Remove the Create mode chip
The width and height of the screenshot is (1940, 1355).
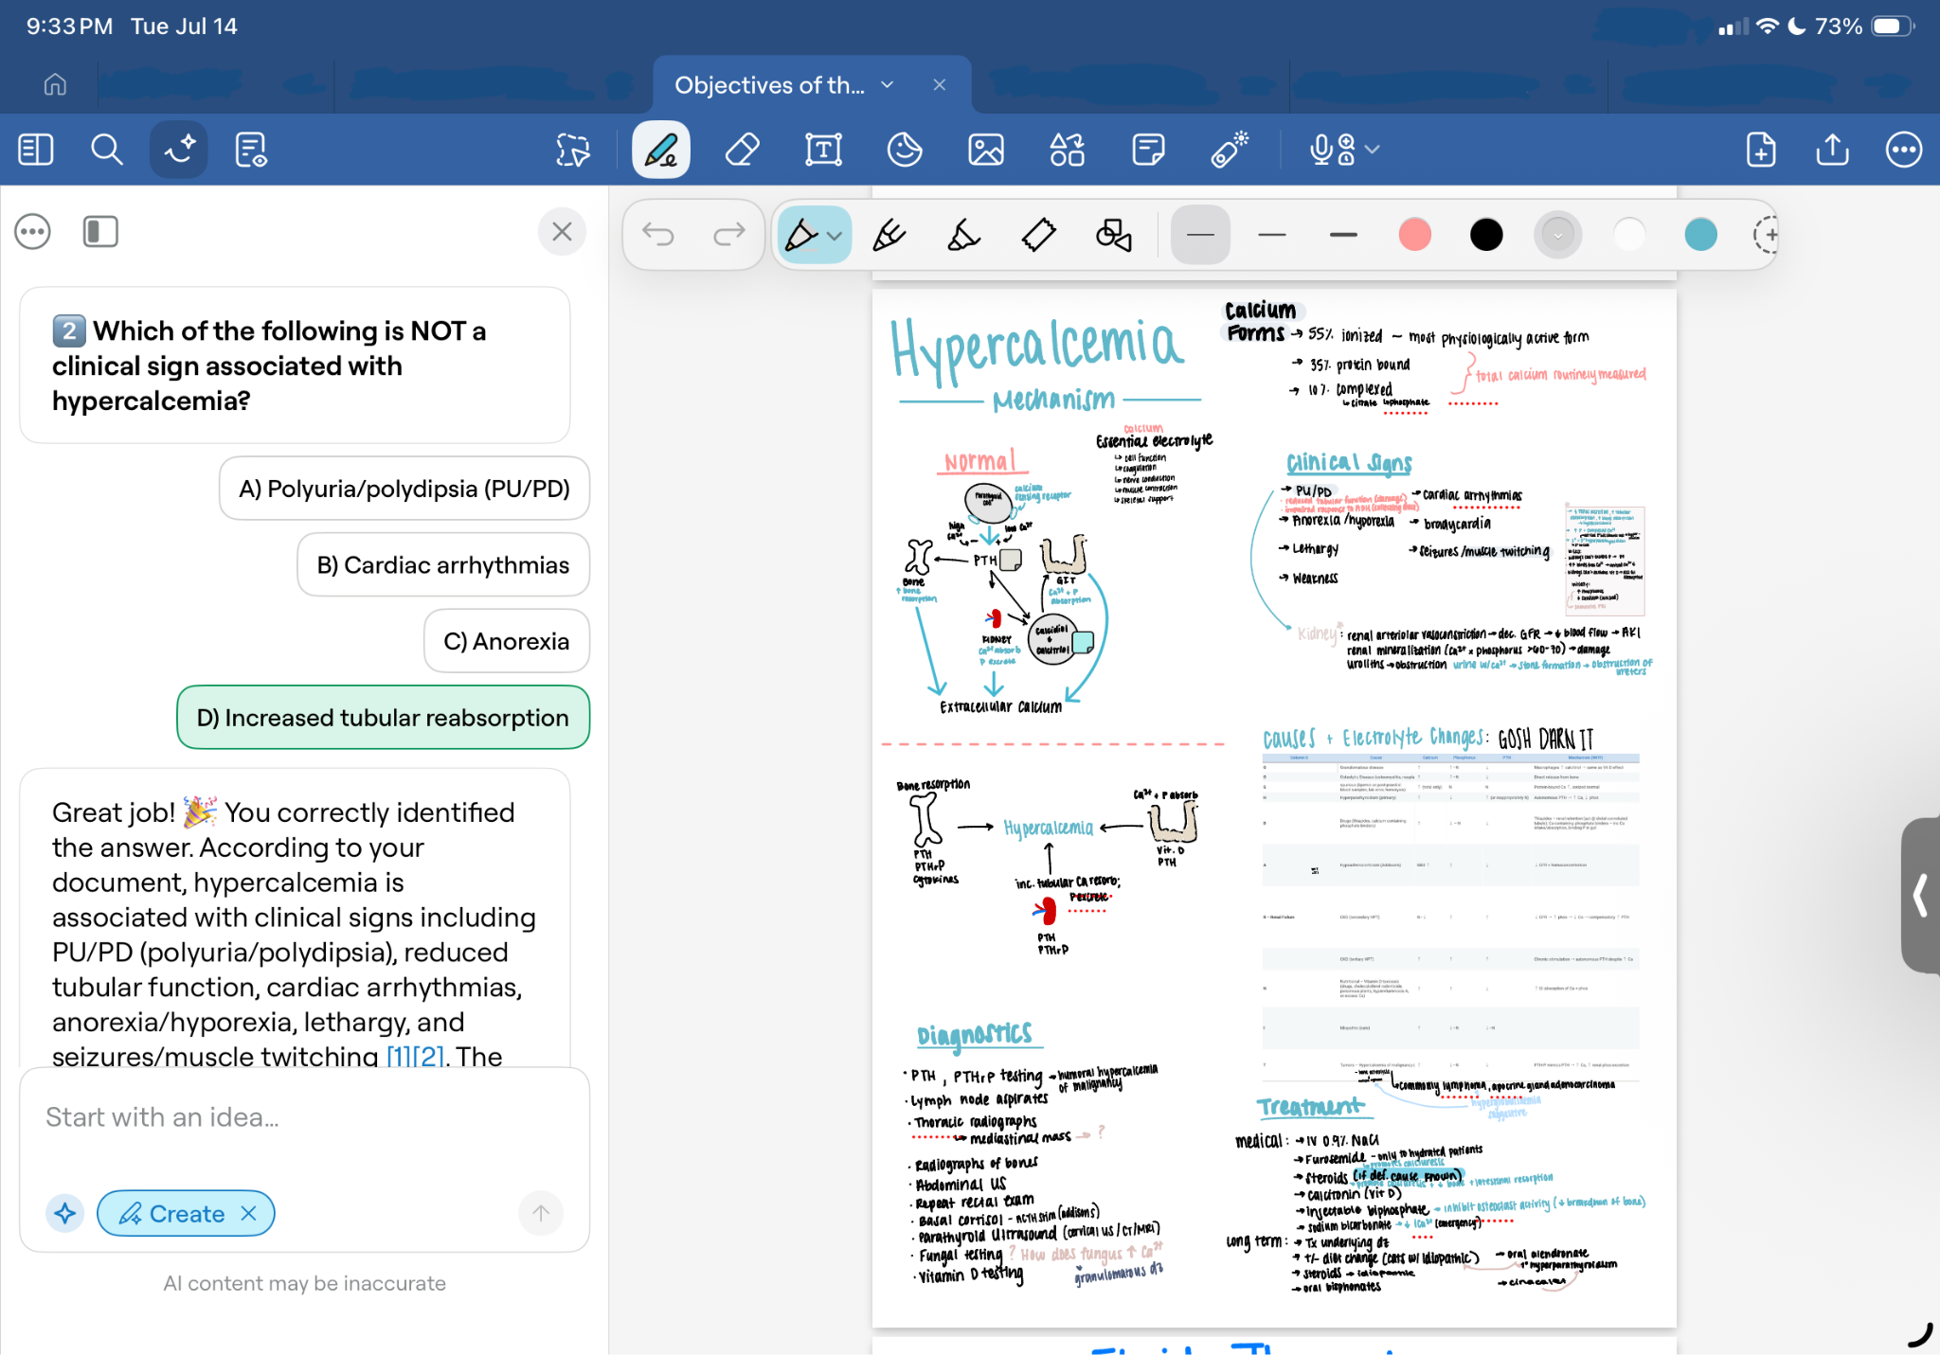point(248,1214)
